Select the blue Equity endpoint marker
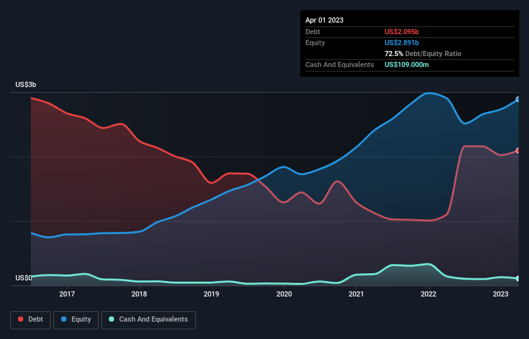 coord(518,99)
